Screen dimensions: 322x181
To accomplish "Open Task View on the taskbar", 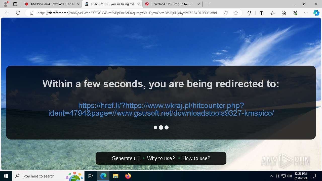I will click(x=91, y=176).
